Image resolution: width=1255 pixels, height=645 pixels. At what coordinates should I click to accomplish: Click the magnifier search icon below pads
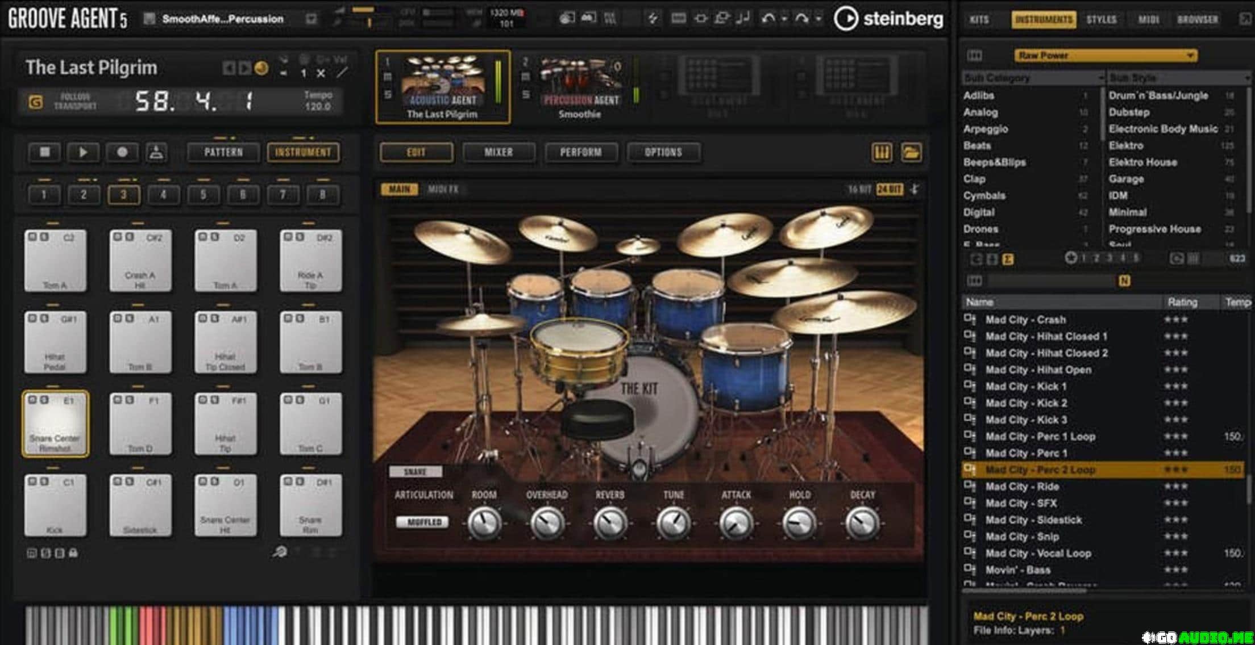pos(279,551)
